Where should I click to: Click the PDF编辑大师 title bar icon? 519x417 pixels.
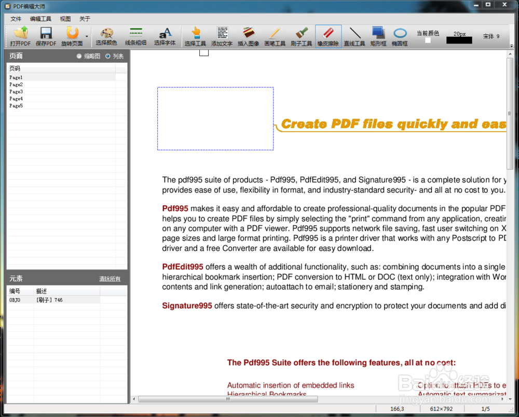pos(8,6)
